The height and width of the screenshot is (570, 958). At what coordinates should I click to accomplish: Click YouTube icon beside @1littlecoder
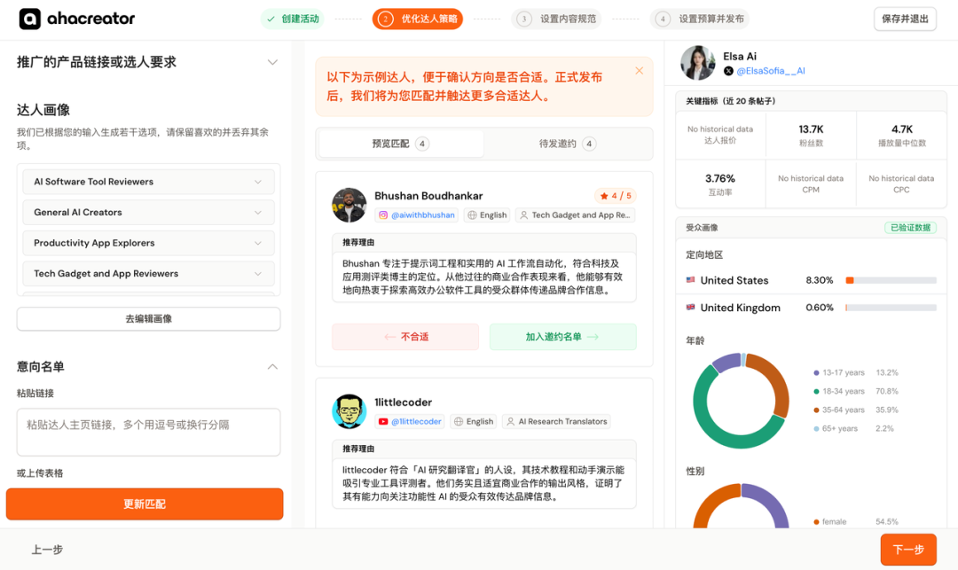[x=383, y=421]
